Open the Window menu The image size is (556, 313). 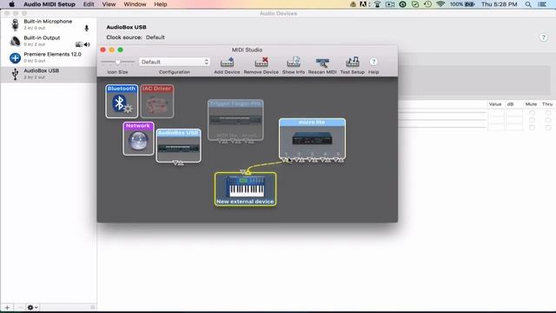(x=135, y=4)
